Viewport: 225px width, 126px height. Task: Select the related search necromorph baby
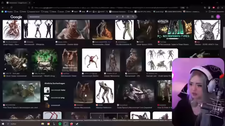(54, 90)
